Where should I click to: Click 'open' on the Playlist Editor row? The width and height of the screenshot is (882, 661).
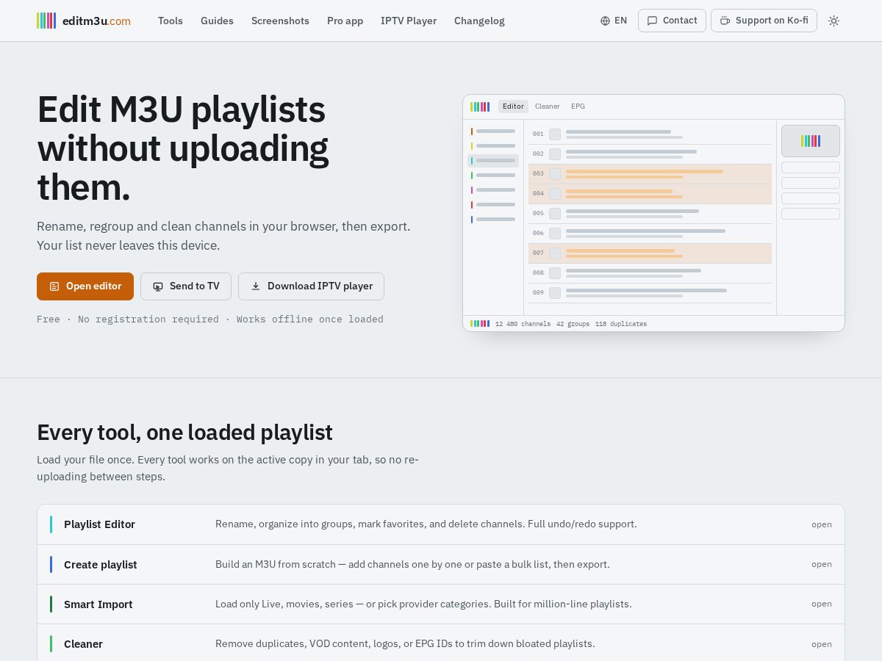tap(822, 524)
